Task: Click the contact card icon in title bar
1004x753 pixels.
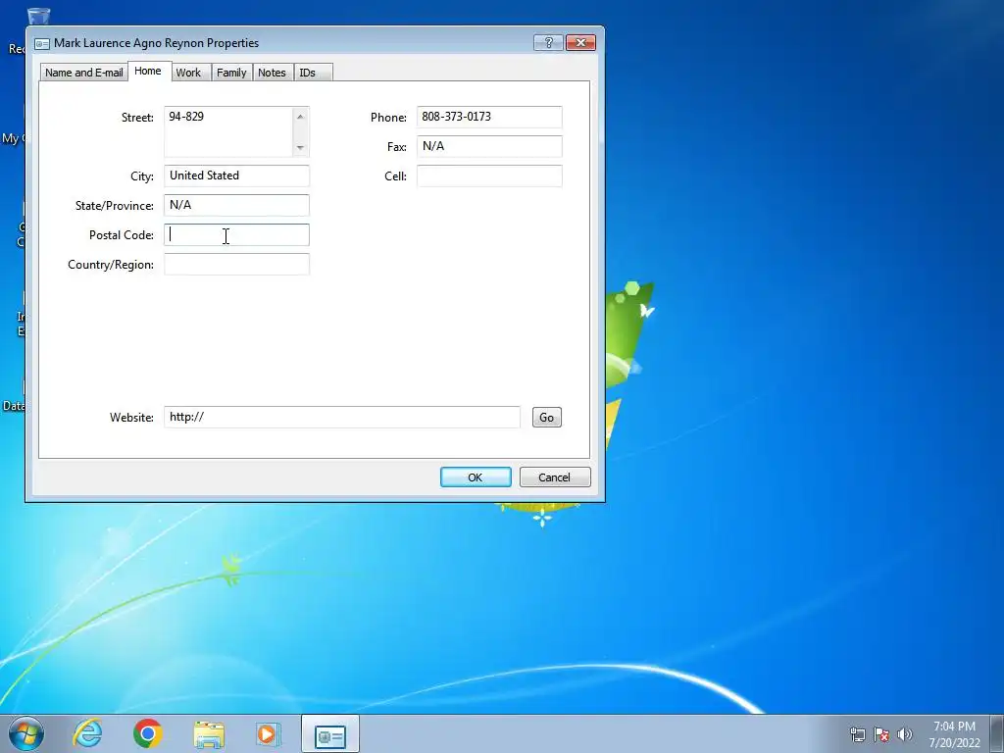Action: 41,43
